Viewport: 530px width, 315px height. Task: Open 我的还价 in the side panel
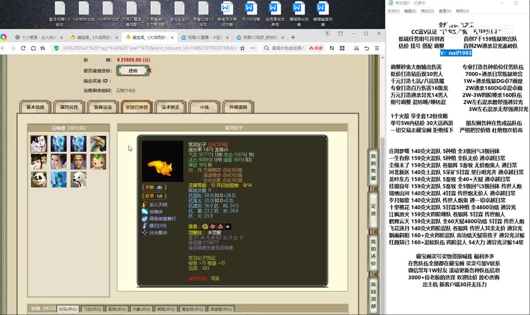tap(373, 252)
